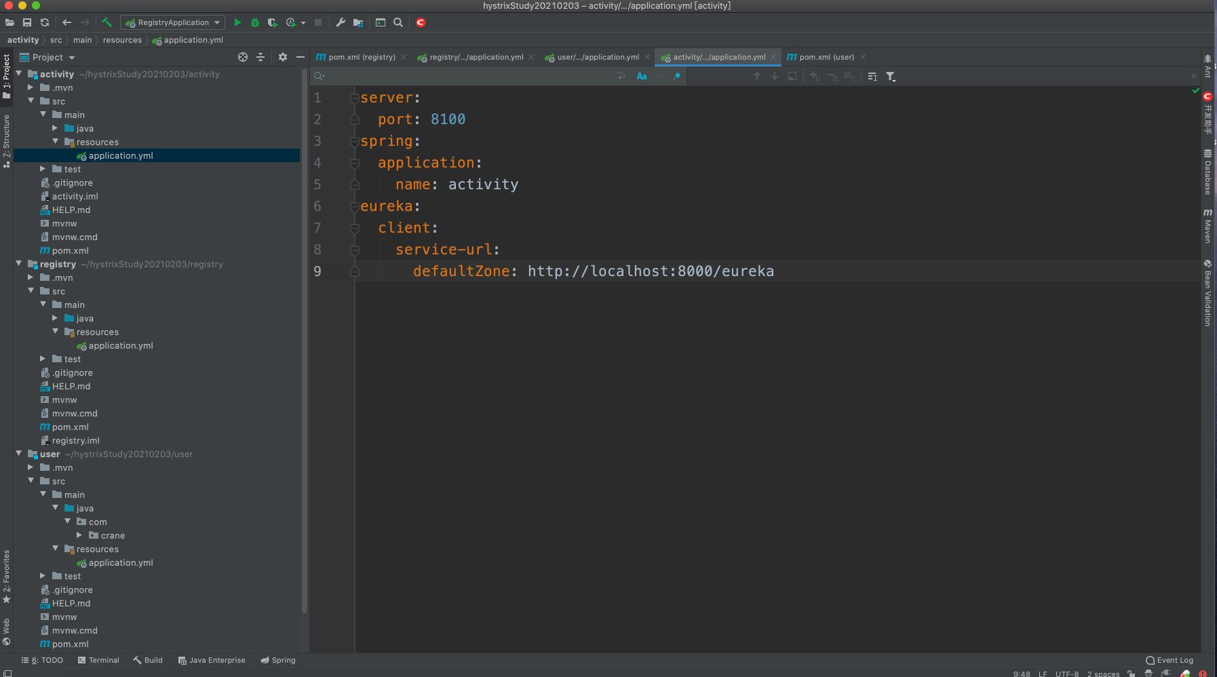Expand the crane package in the user module
The image size is (1217, 677).
point(80,535)
